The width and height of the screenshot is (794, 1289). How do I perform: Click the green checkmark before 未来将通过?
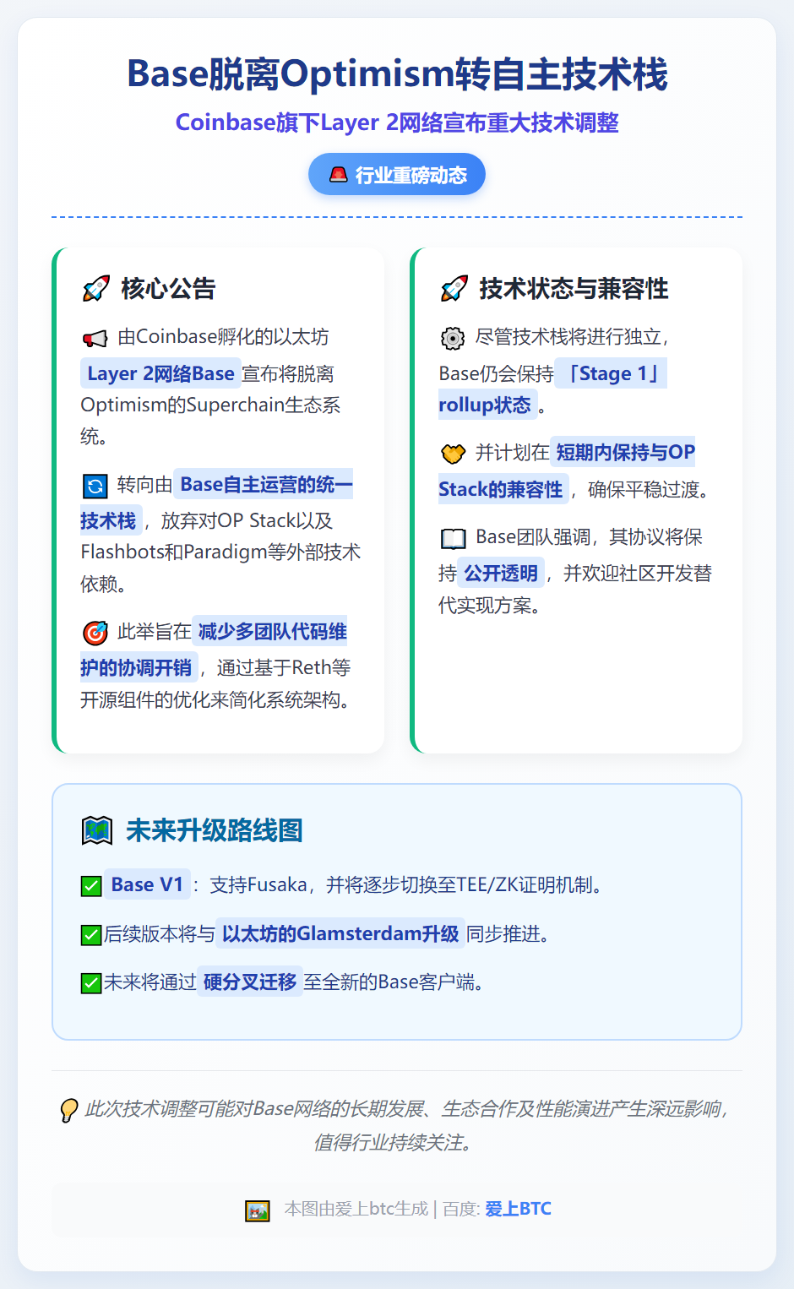(x=91, y=983)
